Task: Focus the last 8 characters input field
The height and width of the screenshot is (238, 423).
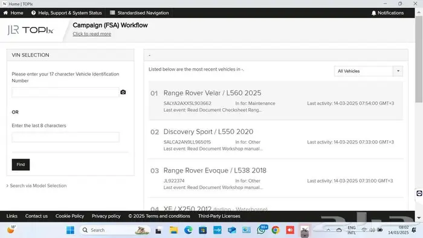Action: click(65, 137)
